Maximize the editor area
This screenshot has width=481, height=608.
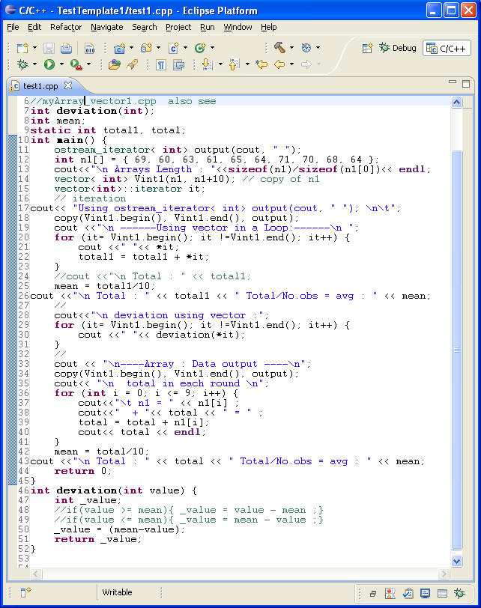coord(466,83)
